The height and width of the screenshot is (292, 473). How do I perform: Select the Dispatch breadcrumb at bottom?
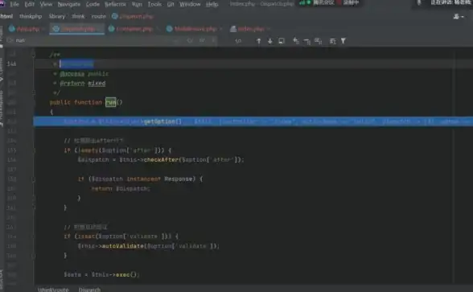[x=89, y=290]
